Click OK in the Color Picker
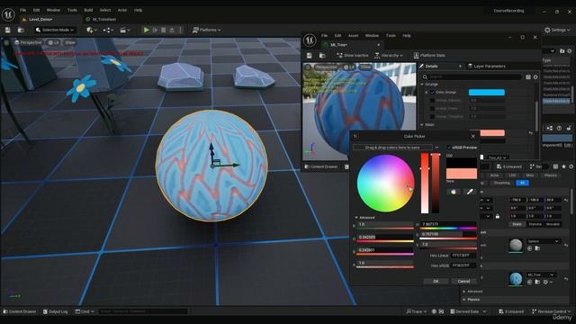576x324 pixels. tap(436, 281)
